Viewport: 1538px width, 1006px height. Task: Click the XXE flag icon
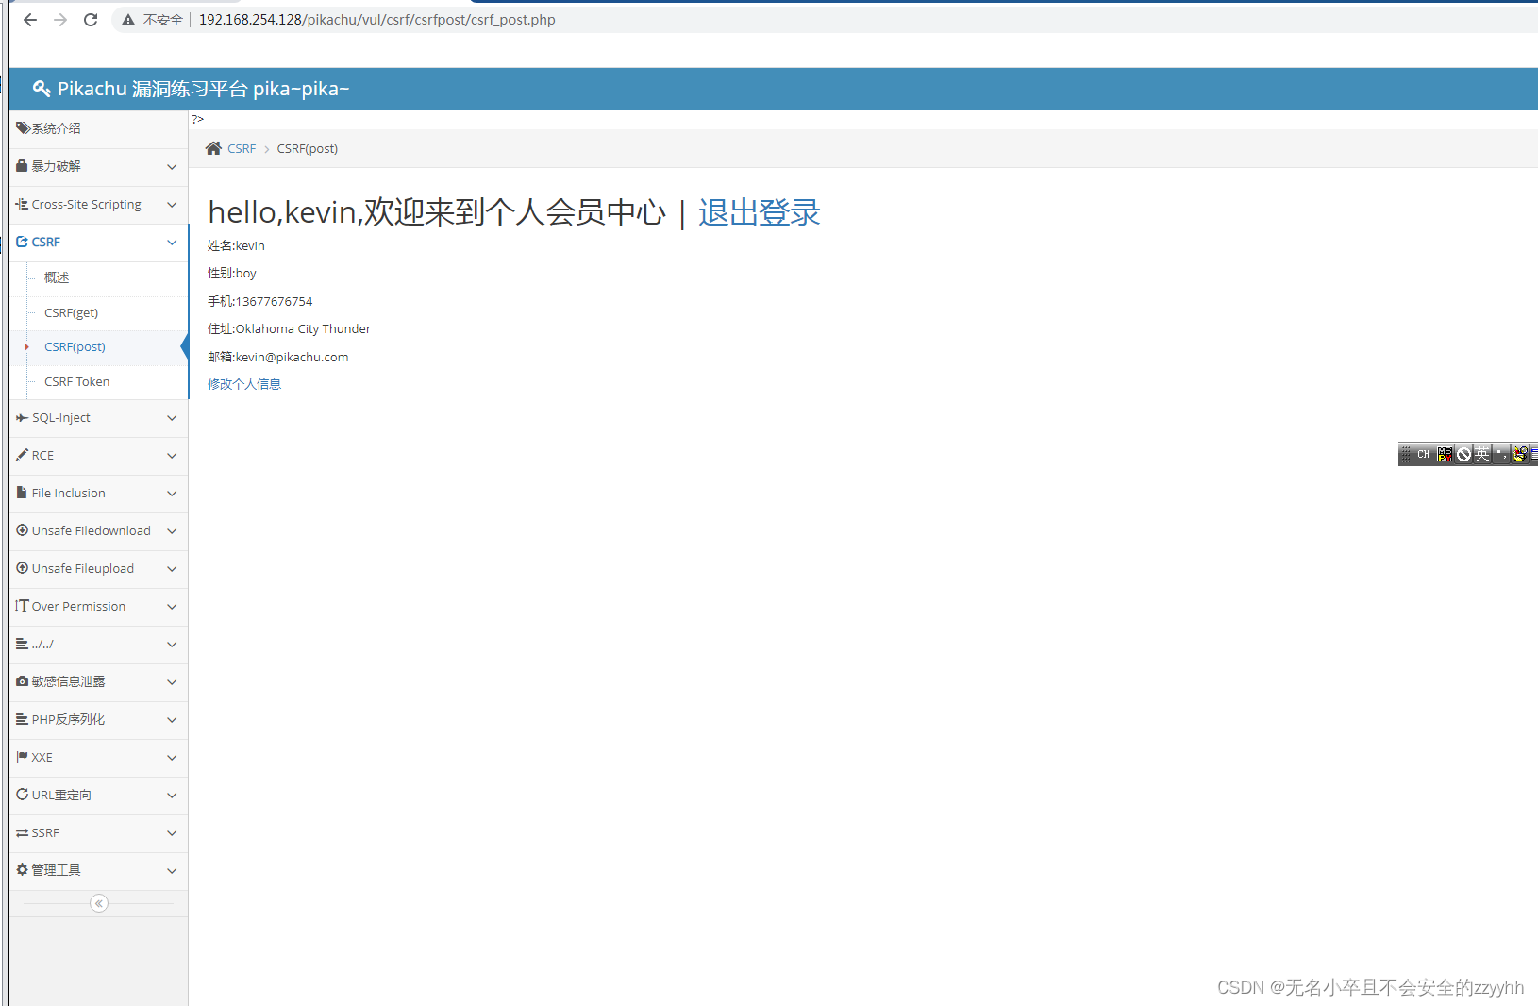(23, 757)
